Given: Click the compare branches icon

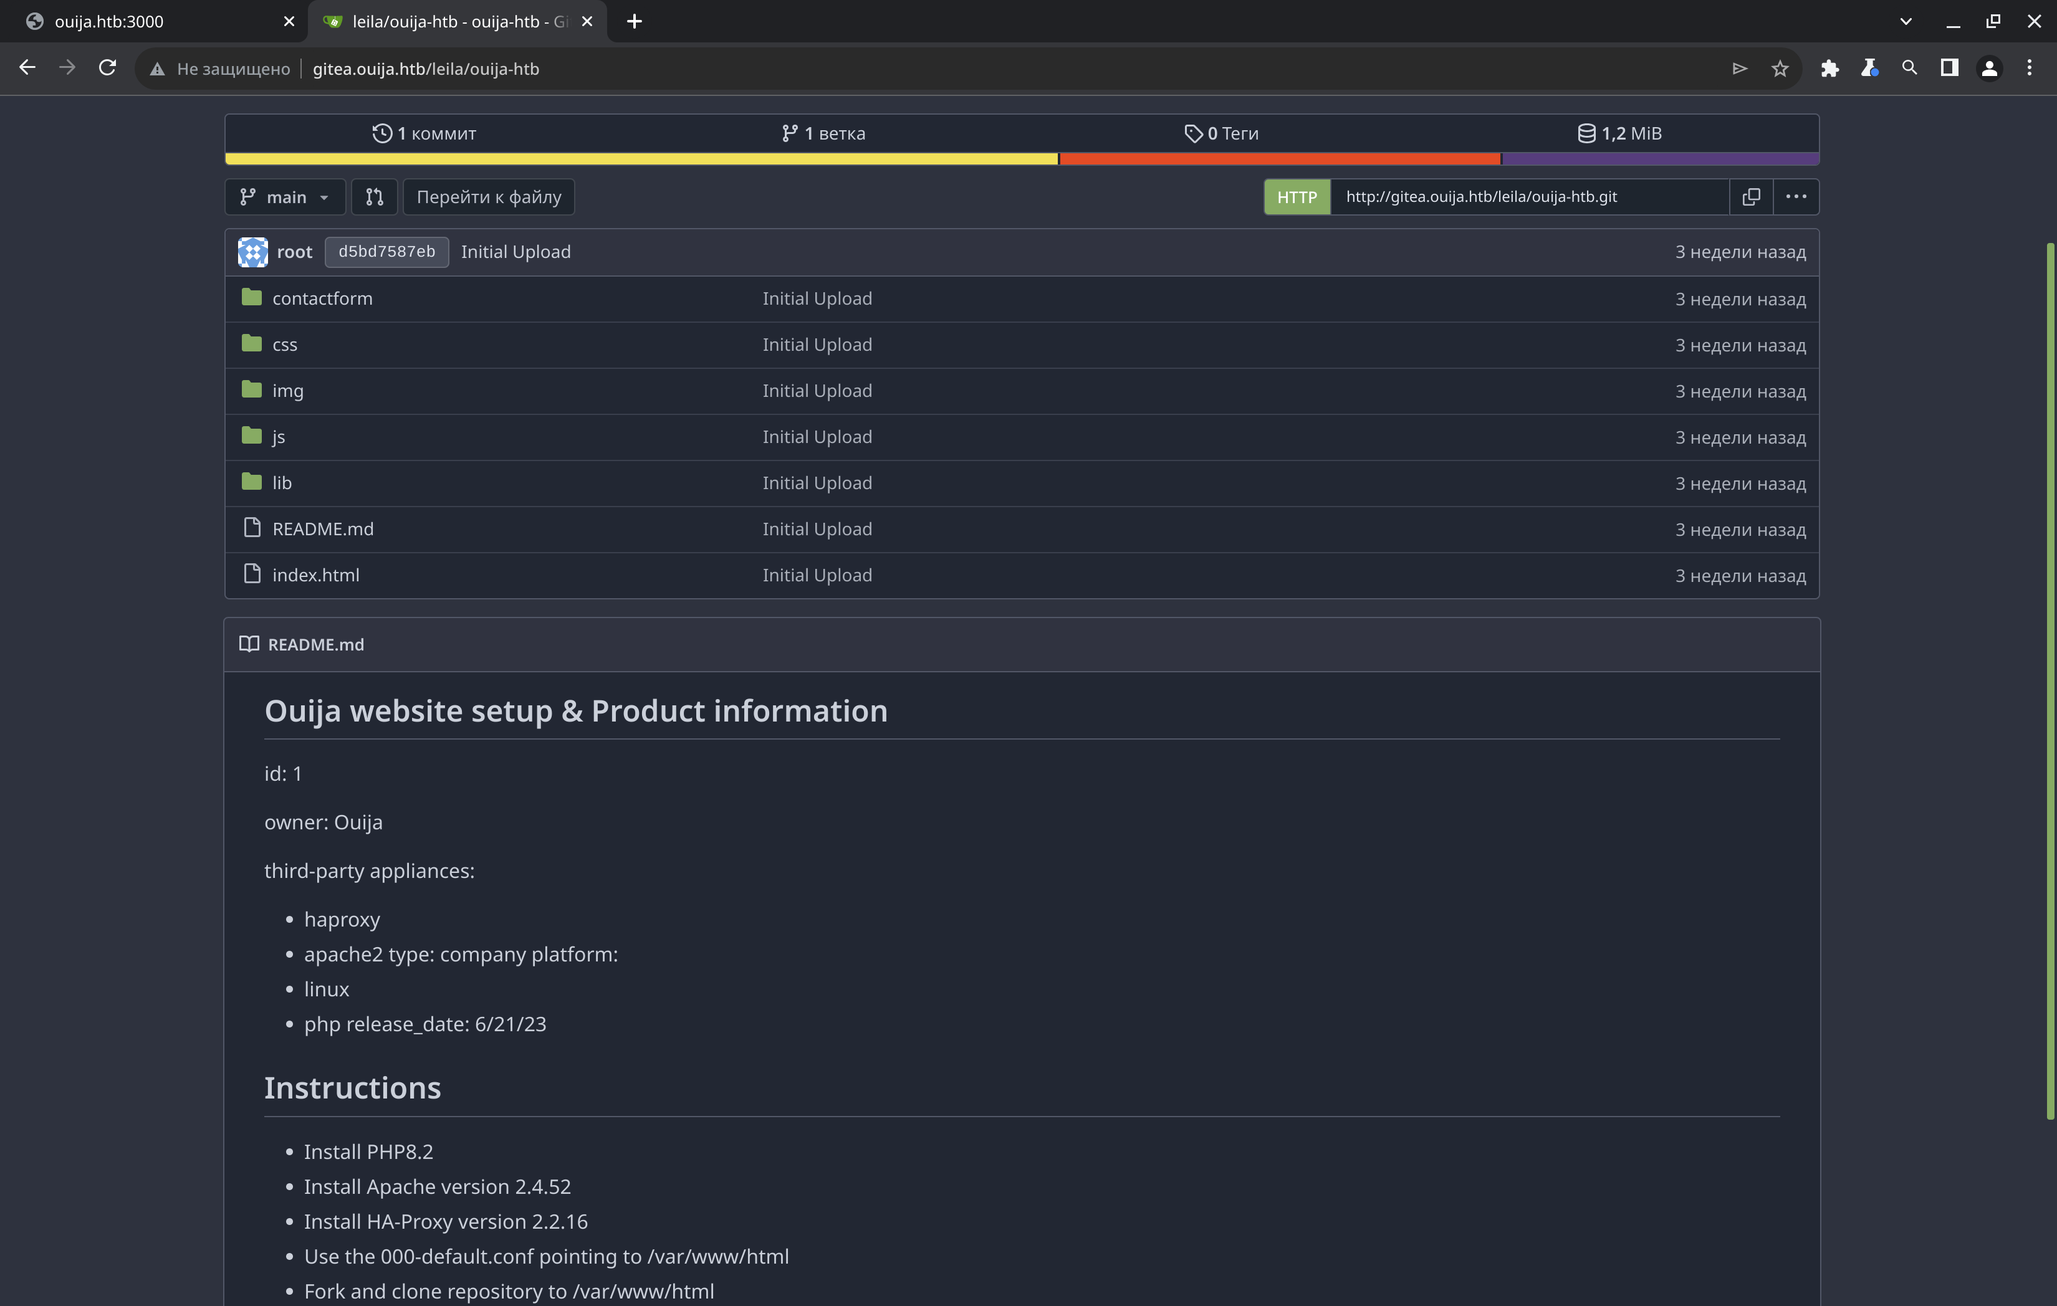Looking at the screenshot, I should coord(374,198).
